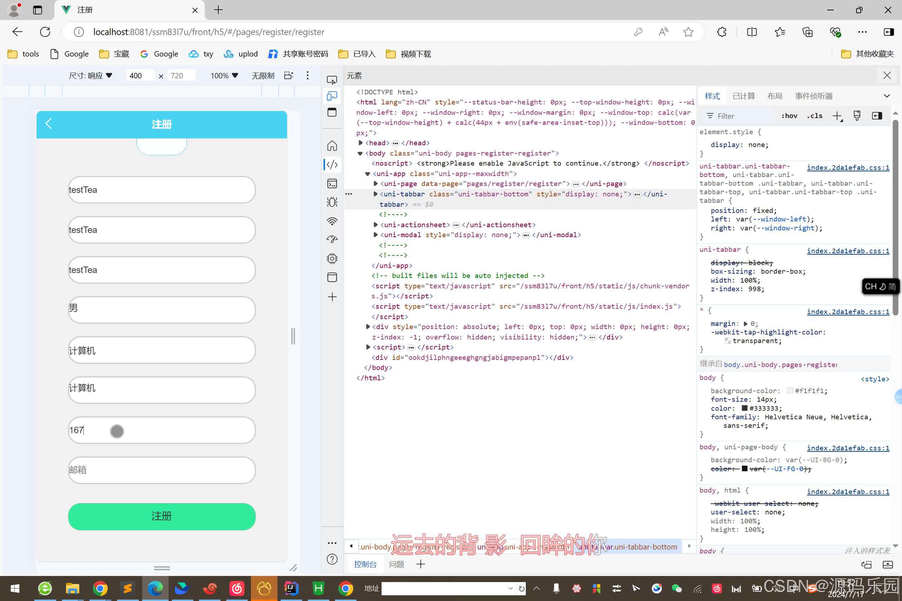
Task: Open the 100% zoom dropdown
Action: coord(224,75)
